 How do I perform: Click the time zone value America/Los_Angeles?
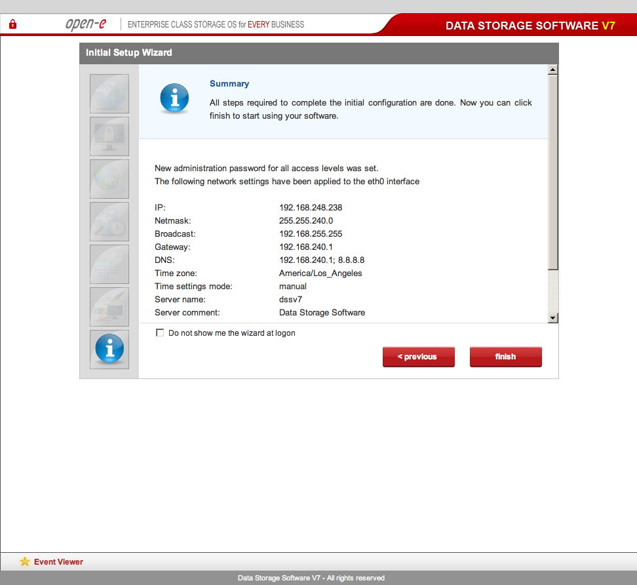click(320, 273)
